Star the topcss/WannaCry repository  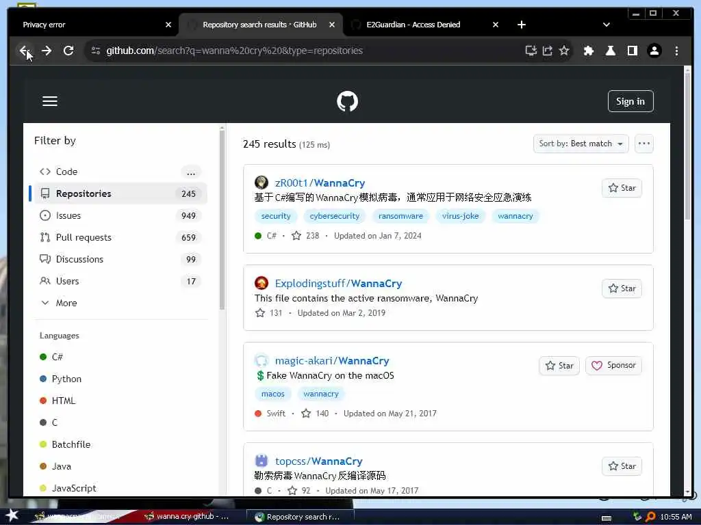click(x=622, y=466)
